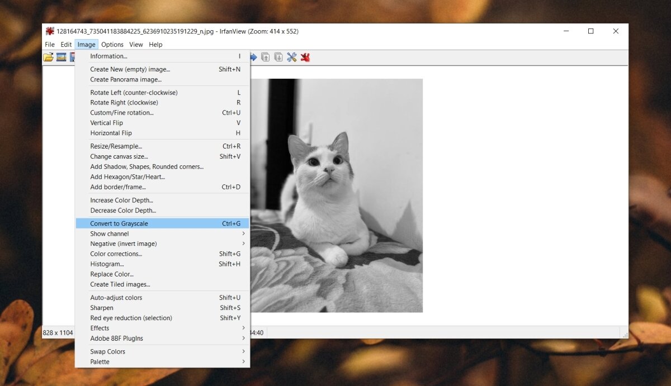The width and height of the screenshot is (671, 386).
Task: Select the copy-to-clipboard toolbar icon
Action: point(266,56)
